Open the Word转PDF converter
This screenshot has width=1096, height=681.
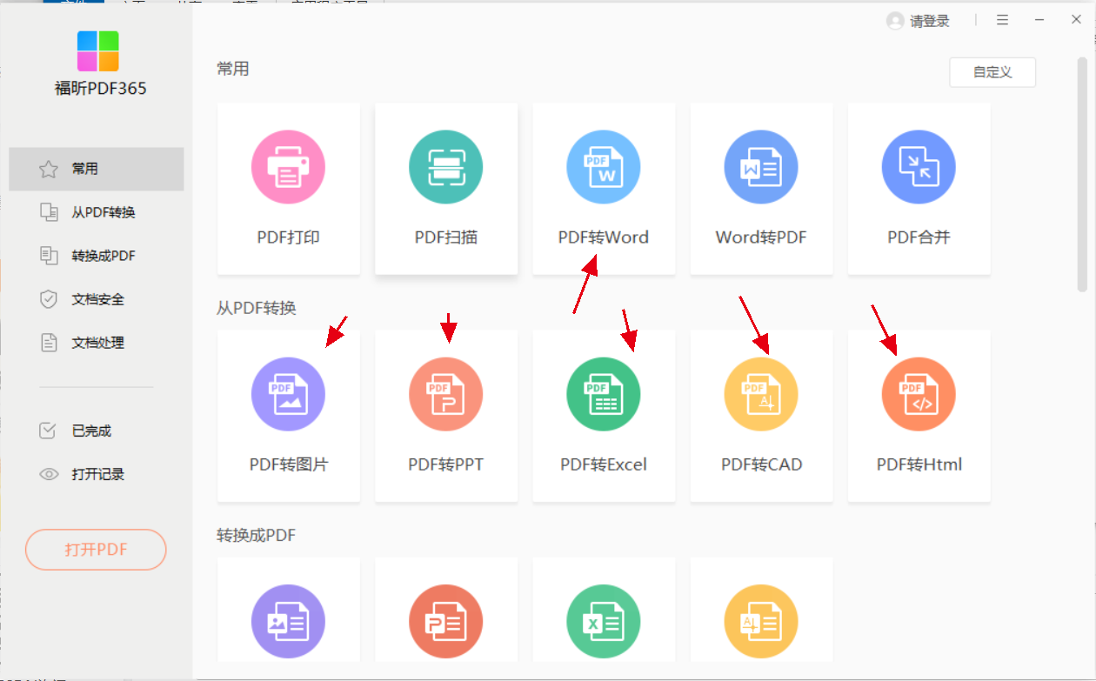pos(761,189)
